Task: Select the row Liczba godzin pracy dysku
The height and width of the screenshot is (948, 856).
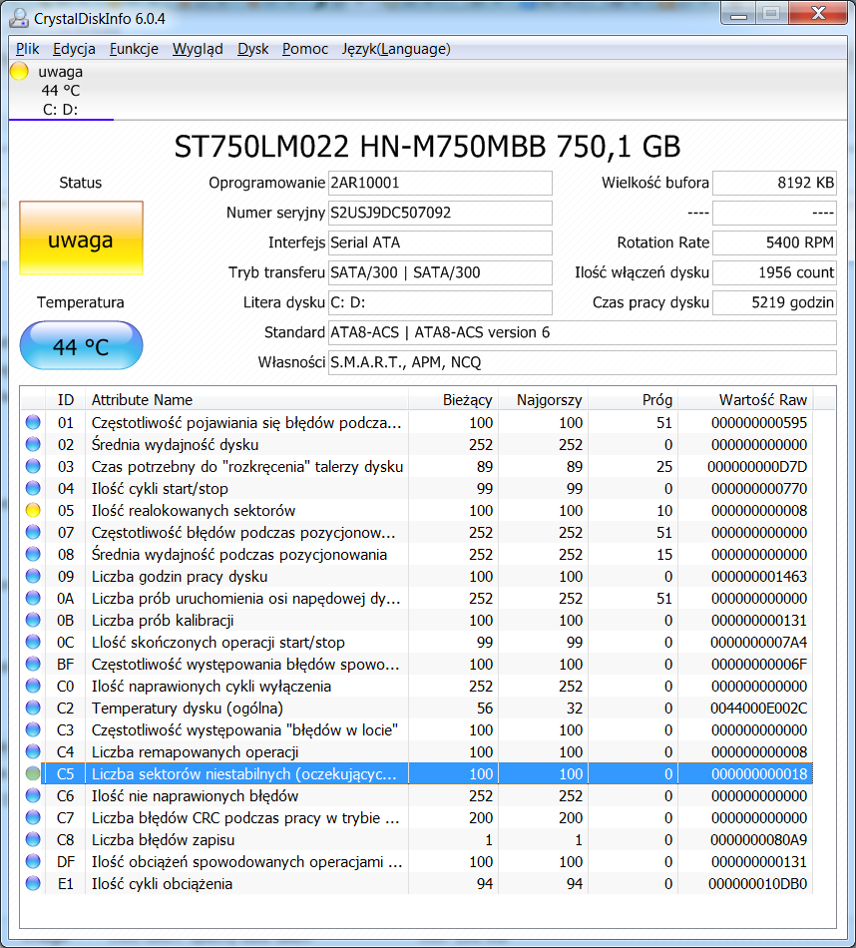Action: [417, 576]
